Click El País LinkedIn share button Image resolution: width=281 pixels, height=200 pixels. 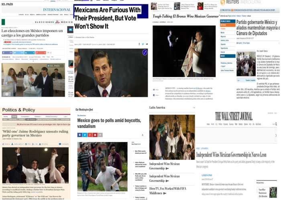30,53
